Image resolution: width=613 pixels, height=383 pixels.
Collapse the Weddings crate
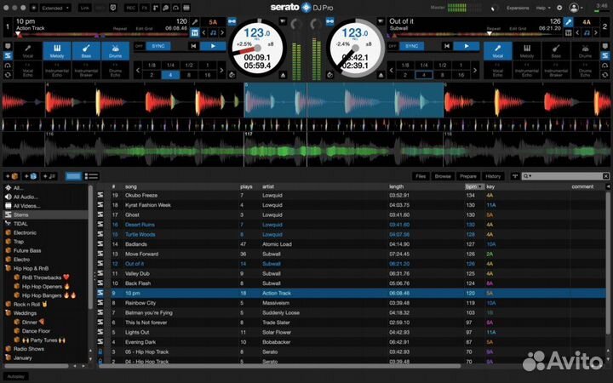(8, 313)
